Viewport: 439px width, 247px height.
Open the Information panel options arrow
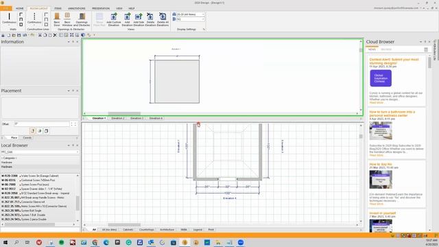pos(69,42)
